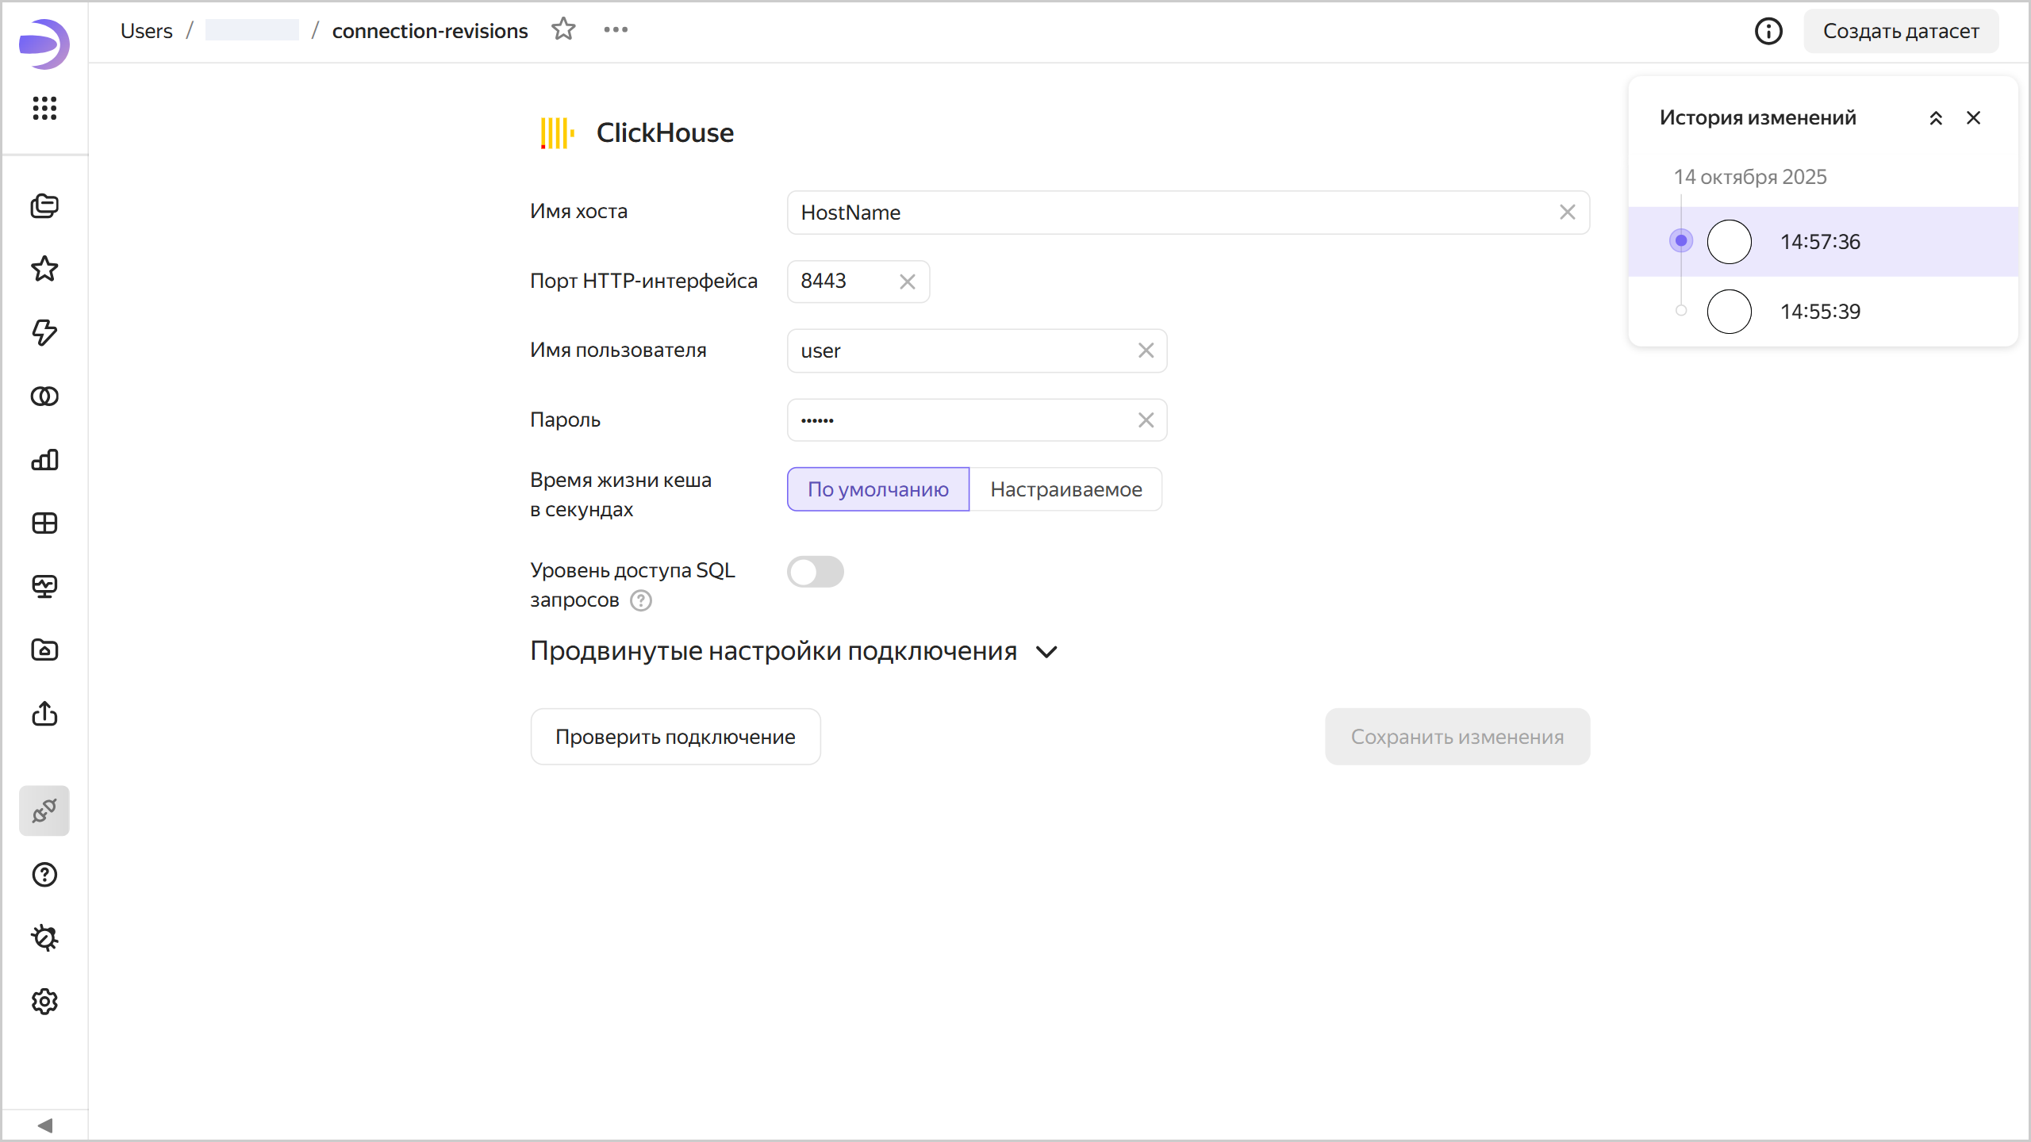Select the 14:55:39 revision entry
This screenshot has width=2031, height=1142.
click(1819, 312)
